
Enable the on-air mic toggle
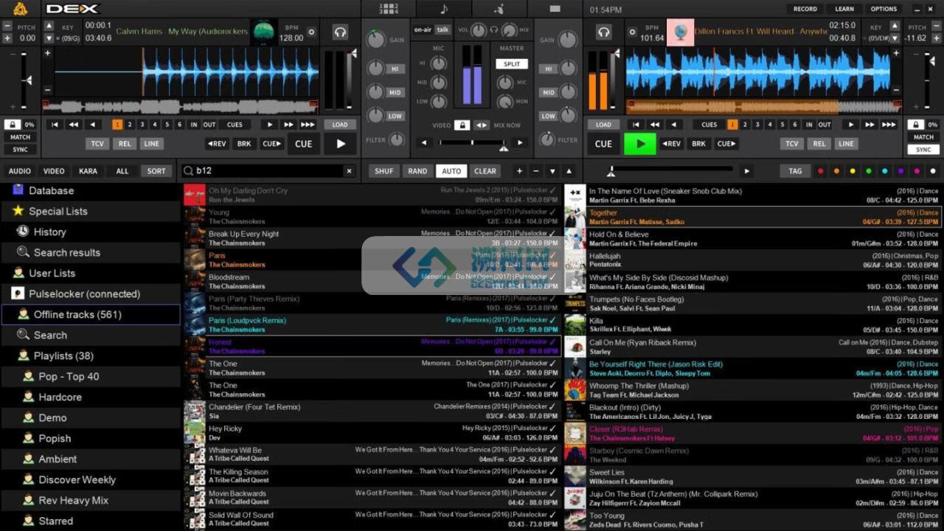pos(423,29)
